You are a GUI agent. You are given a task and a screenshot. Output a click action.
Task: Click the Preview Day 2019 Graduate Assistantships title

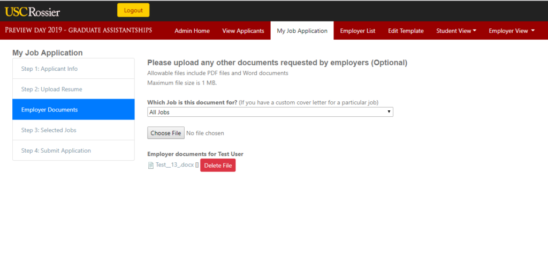click(79, 30)
